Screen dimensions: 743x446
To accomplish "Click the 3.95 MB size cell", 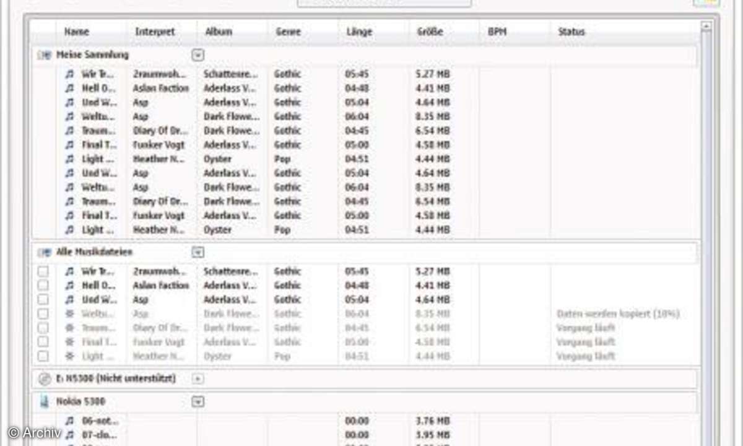I will click(433, 435).
